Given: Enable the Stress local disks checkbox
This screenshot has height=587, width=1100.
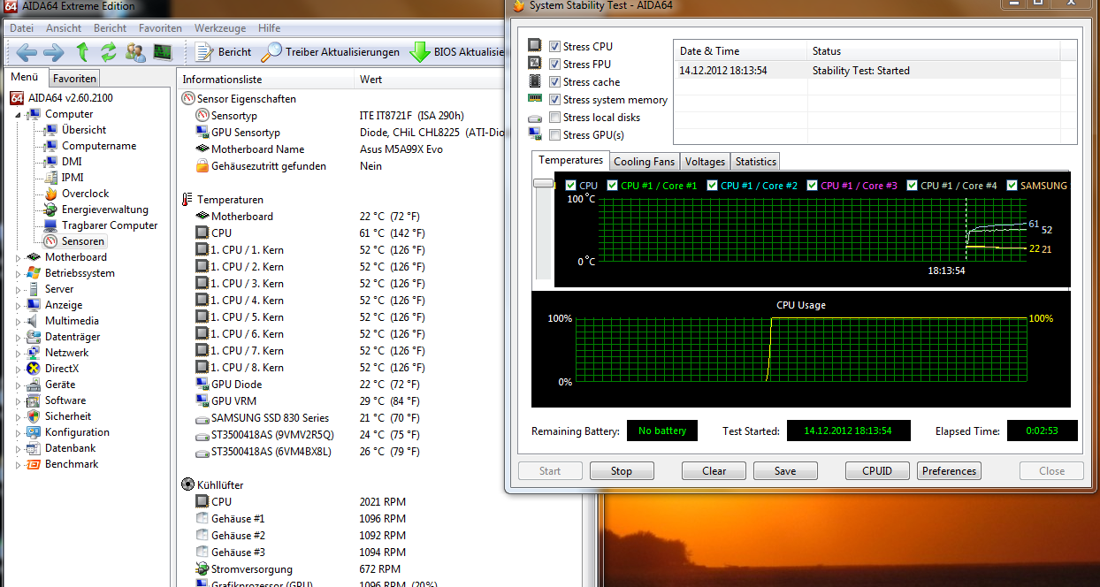Looking at the screenshot, I should click(x=554, y=118).
